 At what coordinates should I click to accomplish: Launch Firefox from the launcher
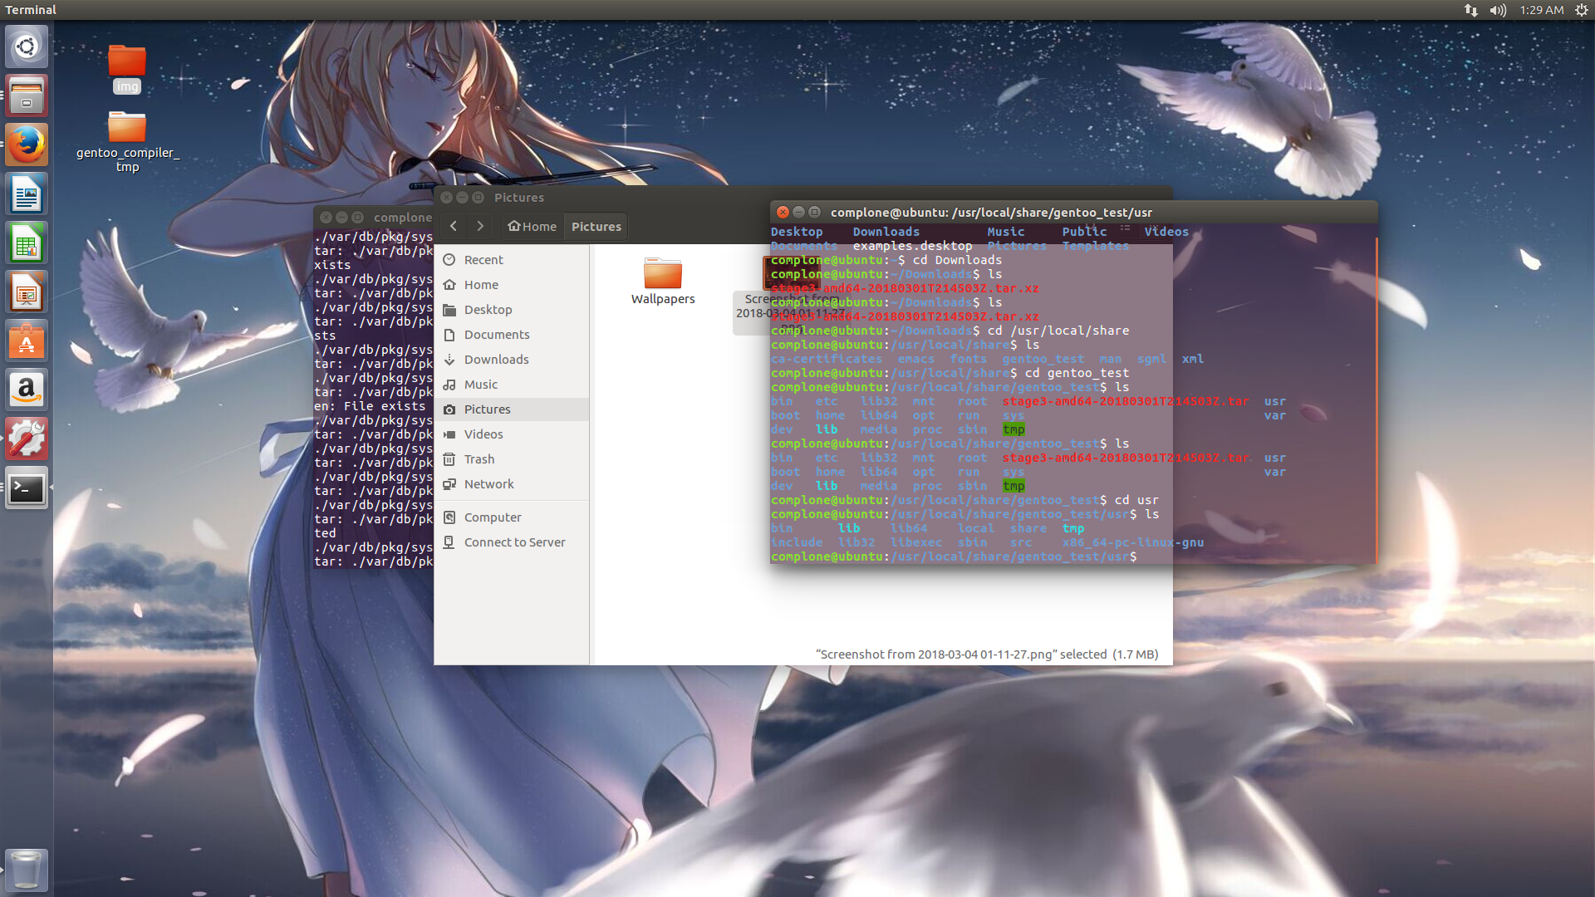[27, 144]
